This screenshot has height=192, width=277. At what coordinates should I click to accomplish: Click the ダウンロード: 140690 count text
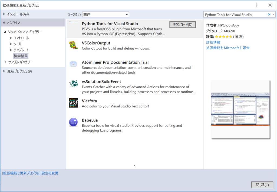click(220, 31)
